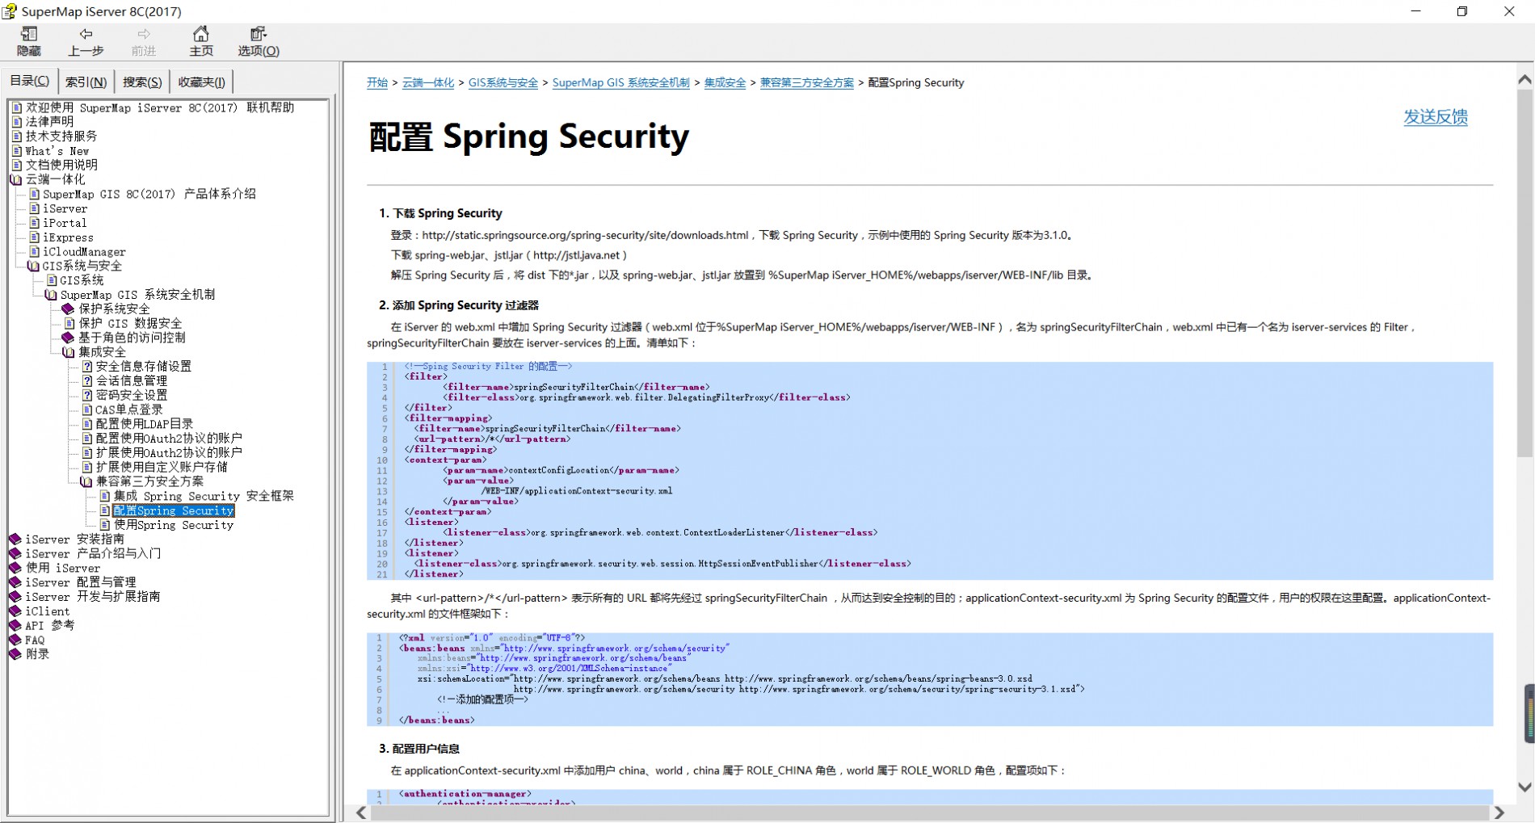
Task: Open 集成 Spring Security 安全框架 page
Action: click(204, 496)
